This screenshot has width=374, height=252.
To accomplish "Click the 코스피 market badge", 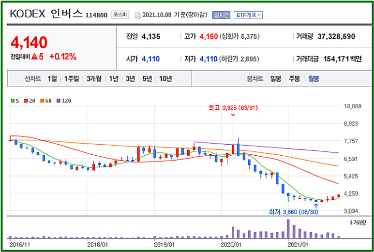I will tap(120, 15).
